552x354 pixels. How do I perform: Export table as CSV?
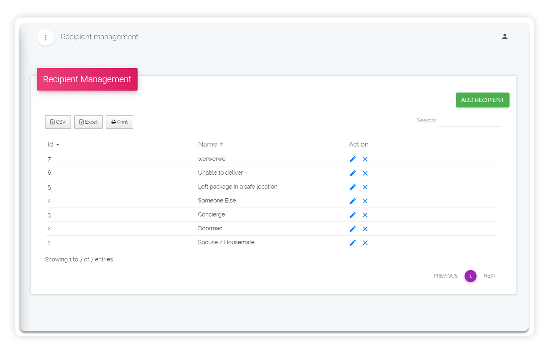click(58, 122)
